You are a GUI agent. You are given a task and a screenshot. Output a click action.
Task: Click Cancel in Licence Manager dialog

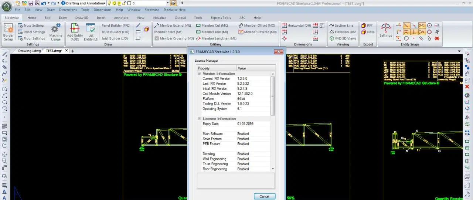click(265, 196)
